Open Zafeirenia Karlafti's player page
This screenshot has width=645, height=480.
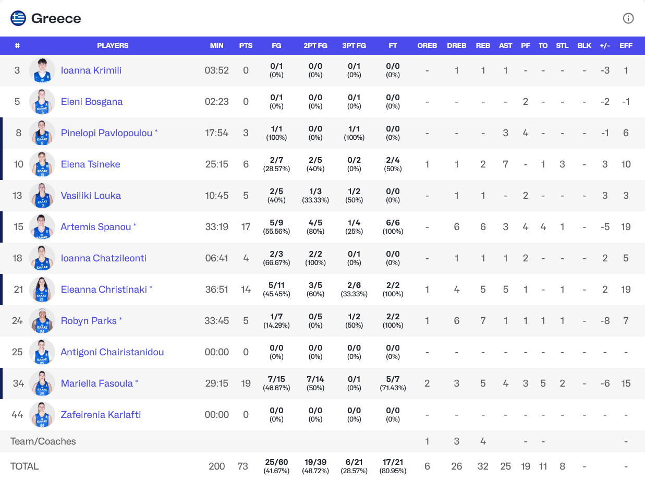pyautogui.click(x=101, y=415)
